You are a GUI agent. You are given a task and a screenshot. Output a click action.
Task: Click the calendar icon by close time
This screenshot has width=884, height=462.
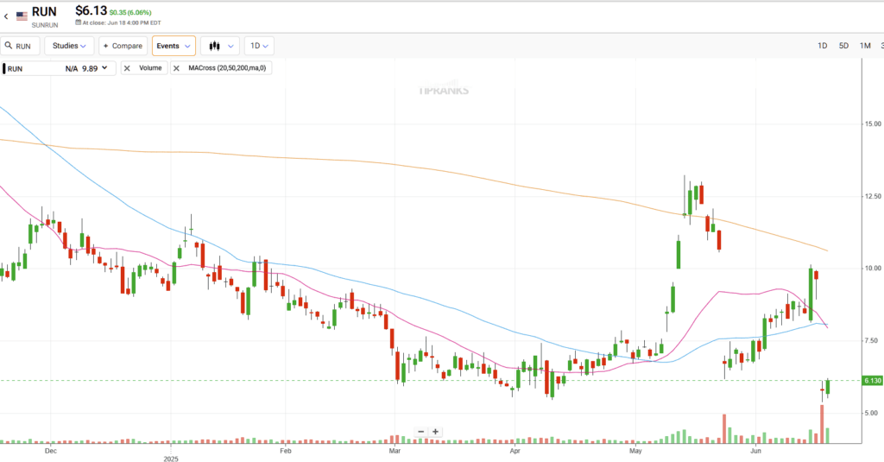point(79,22)
